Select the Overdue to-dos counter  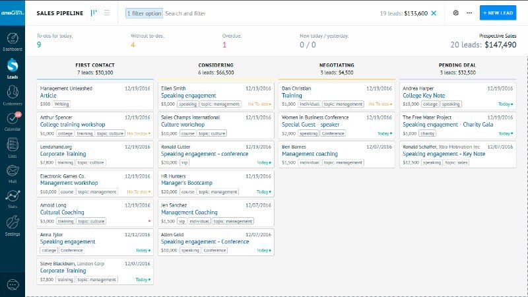(x=224, y=45)
